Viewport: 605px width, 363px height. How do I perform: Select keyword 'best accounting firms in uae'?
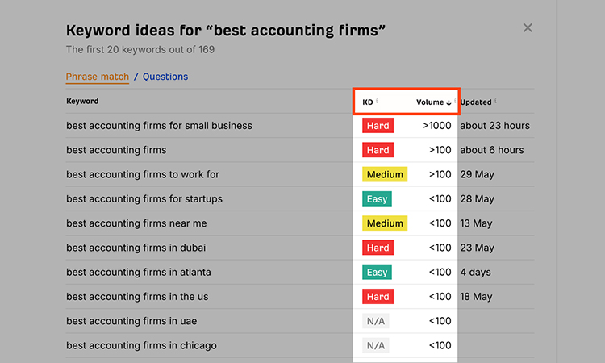(x=131, y=321)
